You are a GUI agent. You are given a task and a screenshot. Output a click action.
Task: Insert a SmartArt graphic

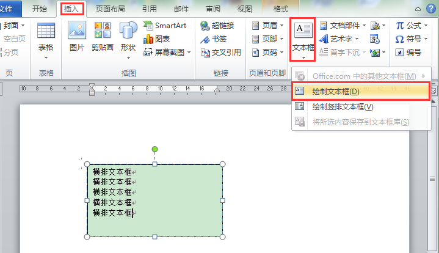point(165,26)
